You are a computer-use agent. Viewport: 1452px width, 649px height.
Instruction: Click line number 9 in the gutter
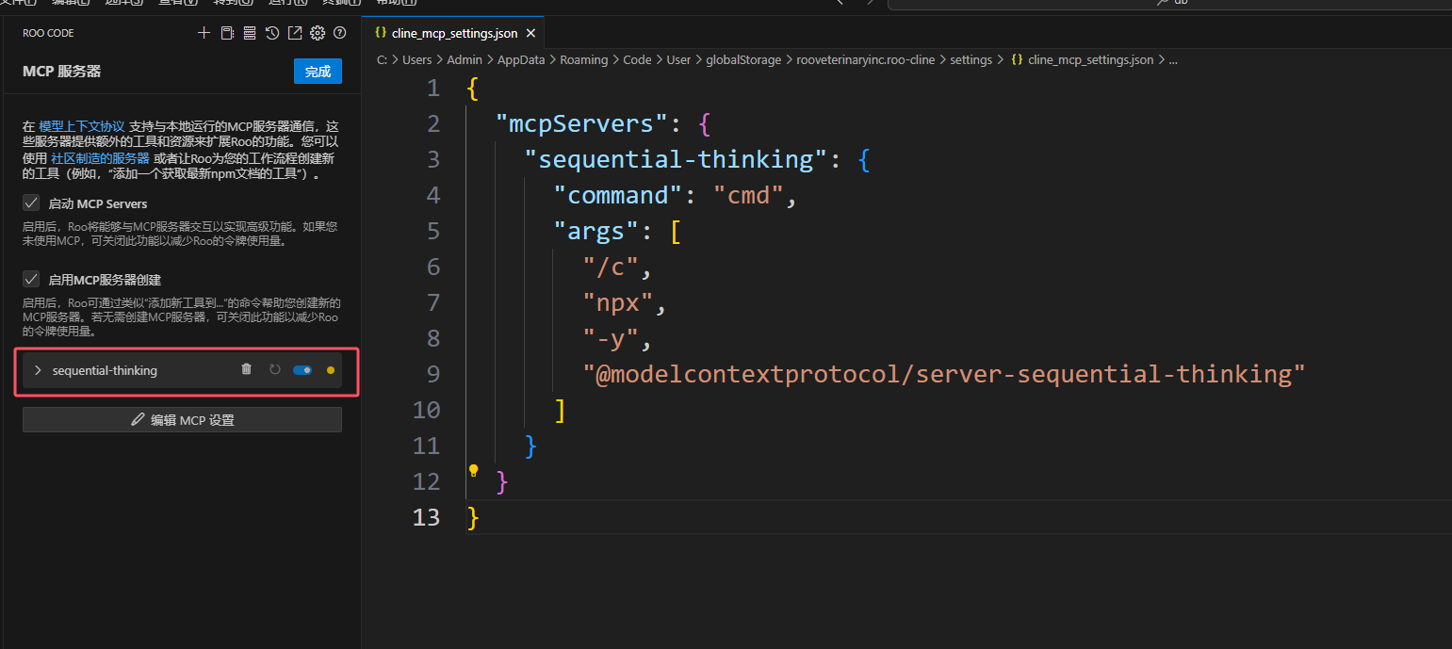pyautogui.click(x=432, y=374)
